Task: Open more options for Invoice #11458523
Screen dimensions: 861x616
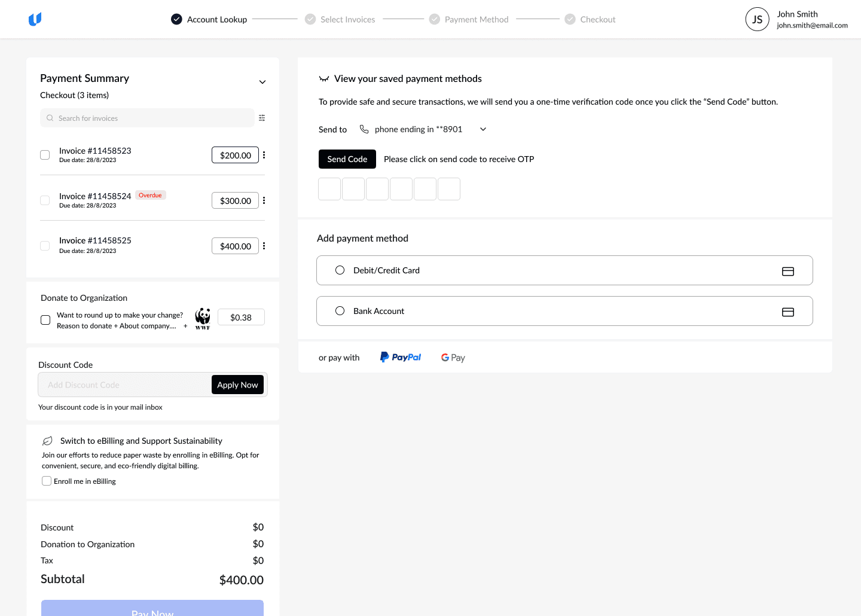Action: 264,155
